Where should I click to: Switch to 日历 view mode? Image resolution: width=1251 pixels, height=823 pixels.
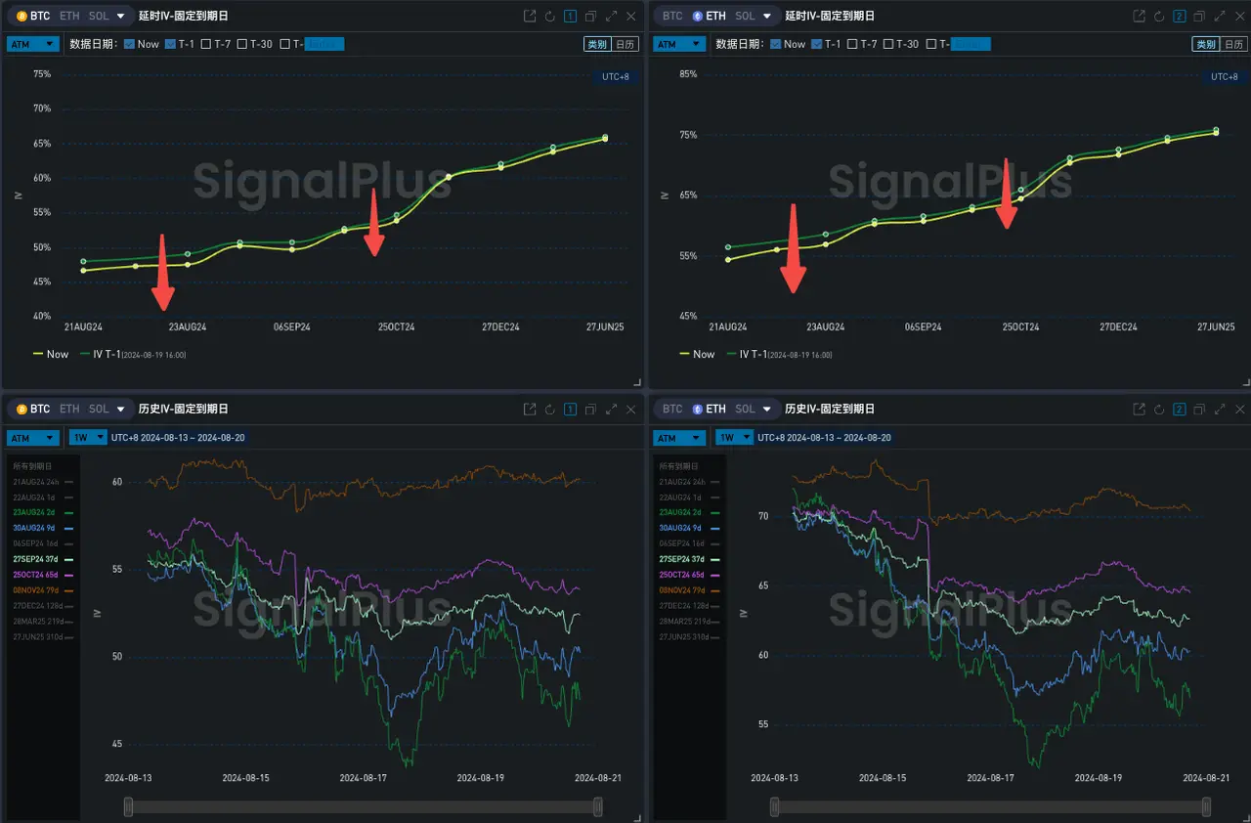coord(624,43)
